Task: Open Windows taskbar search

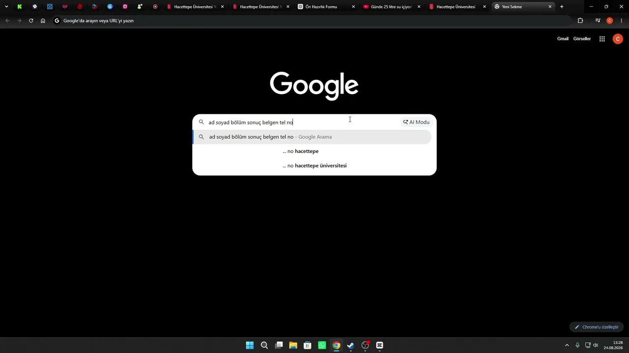Action: coord(264,345)
